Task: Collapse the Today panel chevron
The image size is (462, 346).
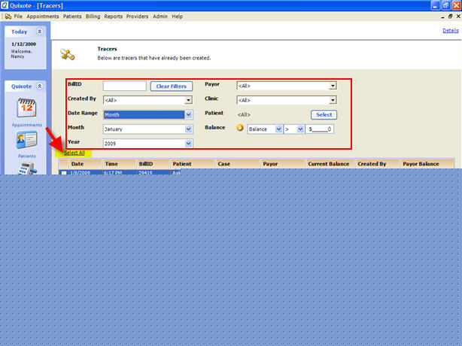Action: pos(39,31)
